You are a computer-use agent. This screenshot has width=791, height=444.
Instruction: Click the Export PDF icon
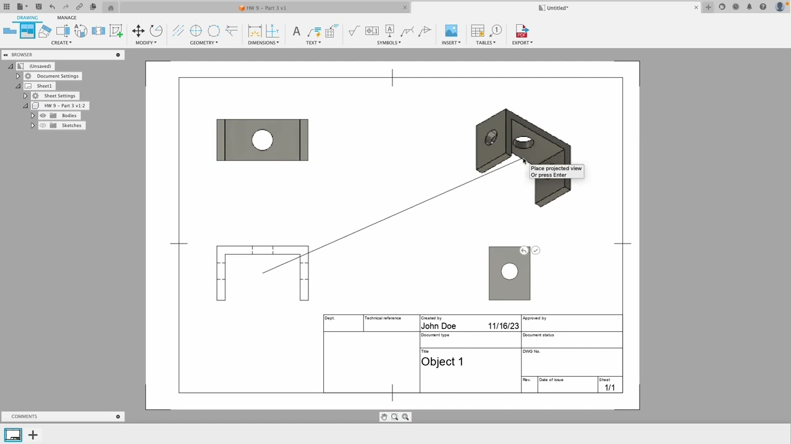pos(522,31)
